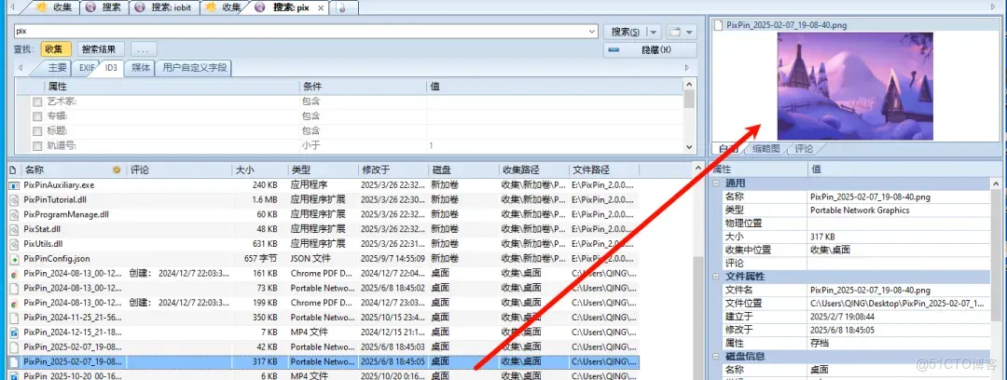Toggle the 收集 search-in button
Screen dimensions: 1007x380
coord(56,49)
